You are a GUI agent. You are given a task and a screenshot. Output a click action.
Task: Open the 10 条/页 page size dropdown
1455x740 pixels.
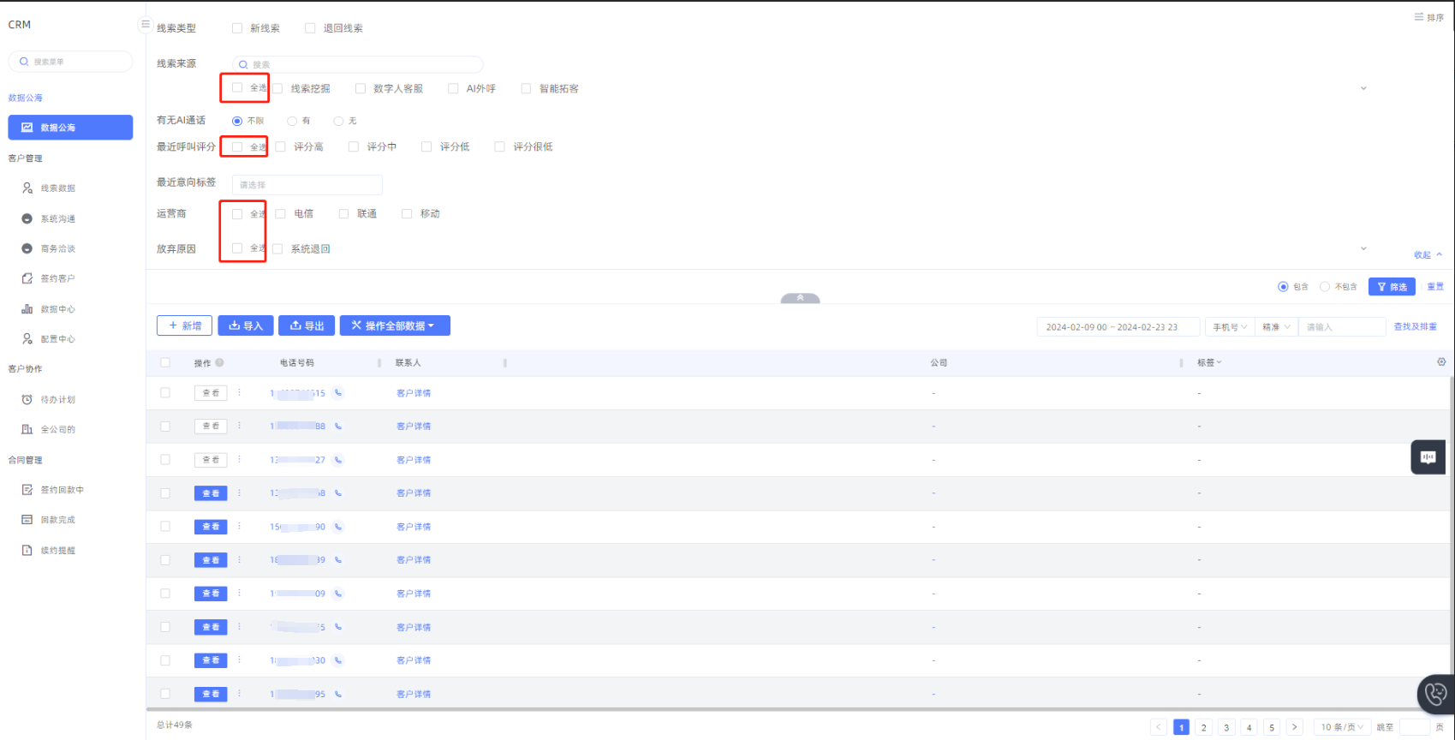tap(1341, 727)
